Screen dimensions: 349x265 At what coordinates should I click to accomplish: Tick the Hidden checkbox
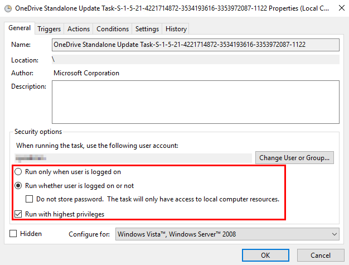pos(13,234)
